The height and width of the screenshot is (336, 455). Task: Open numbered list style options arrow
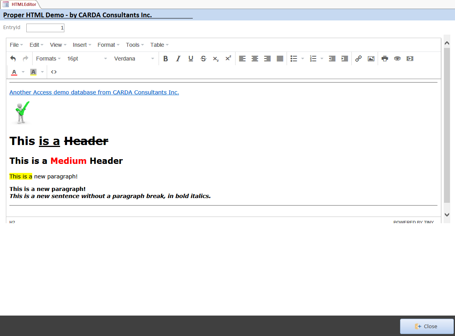[322, 59]
